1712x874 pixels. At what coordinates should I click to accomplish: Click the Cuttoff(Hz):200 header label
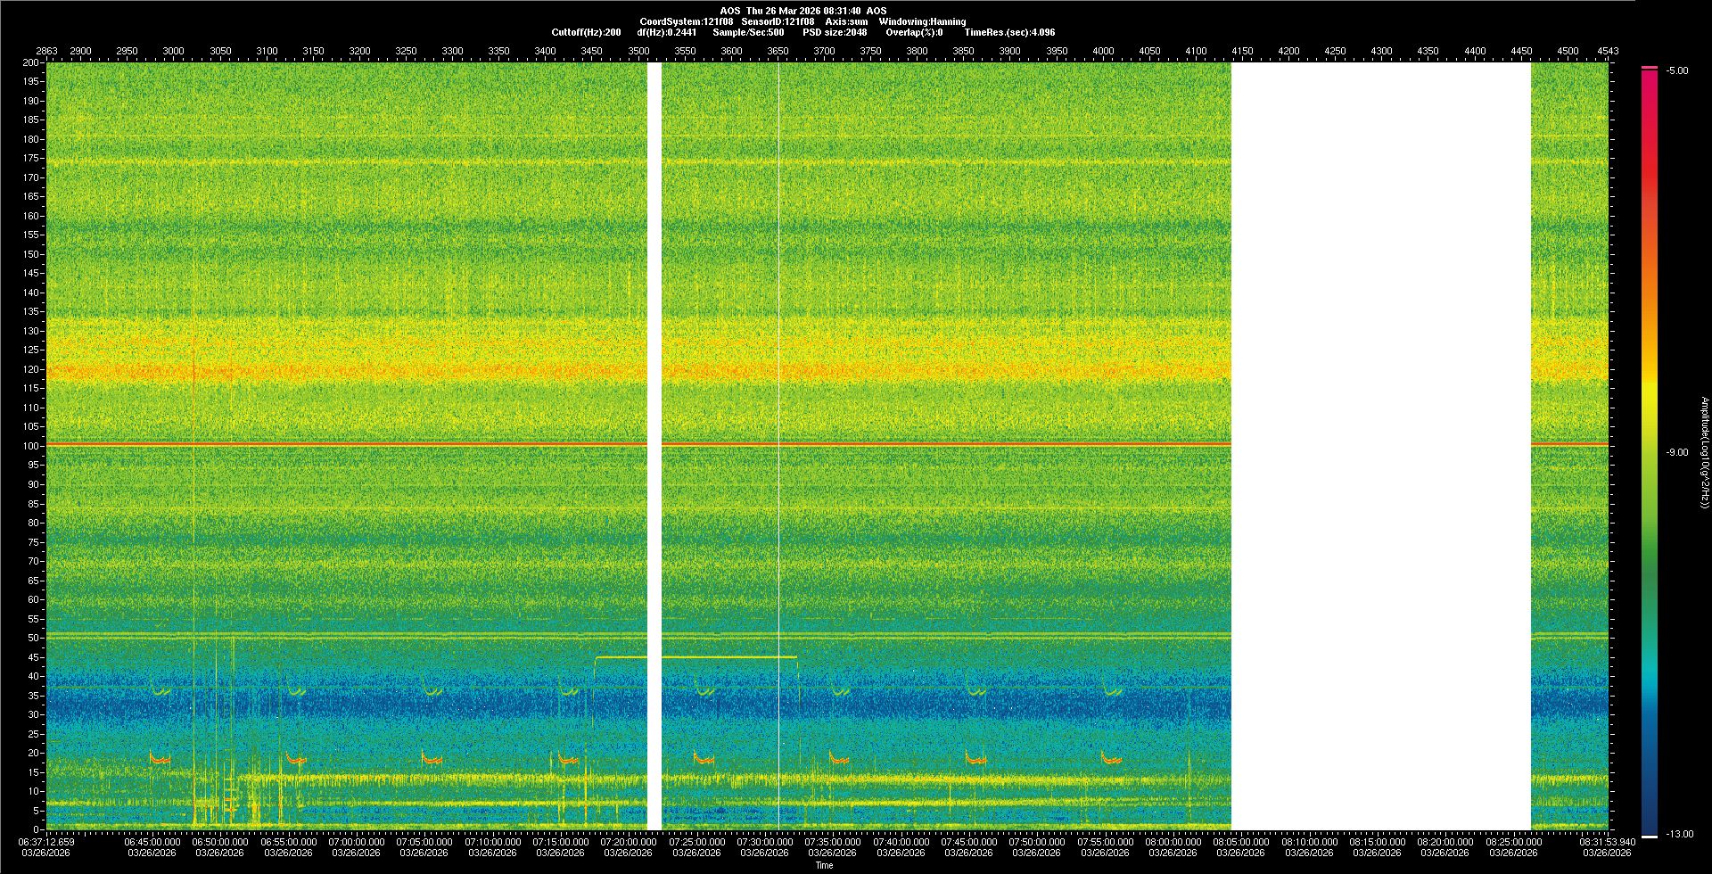click(586, 32)
